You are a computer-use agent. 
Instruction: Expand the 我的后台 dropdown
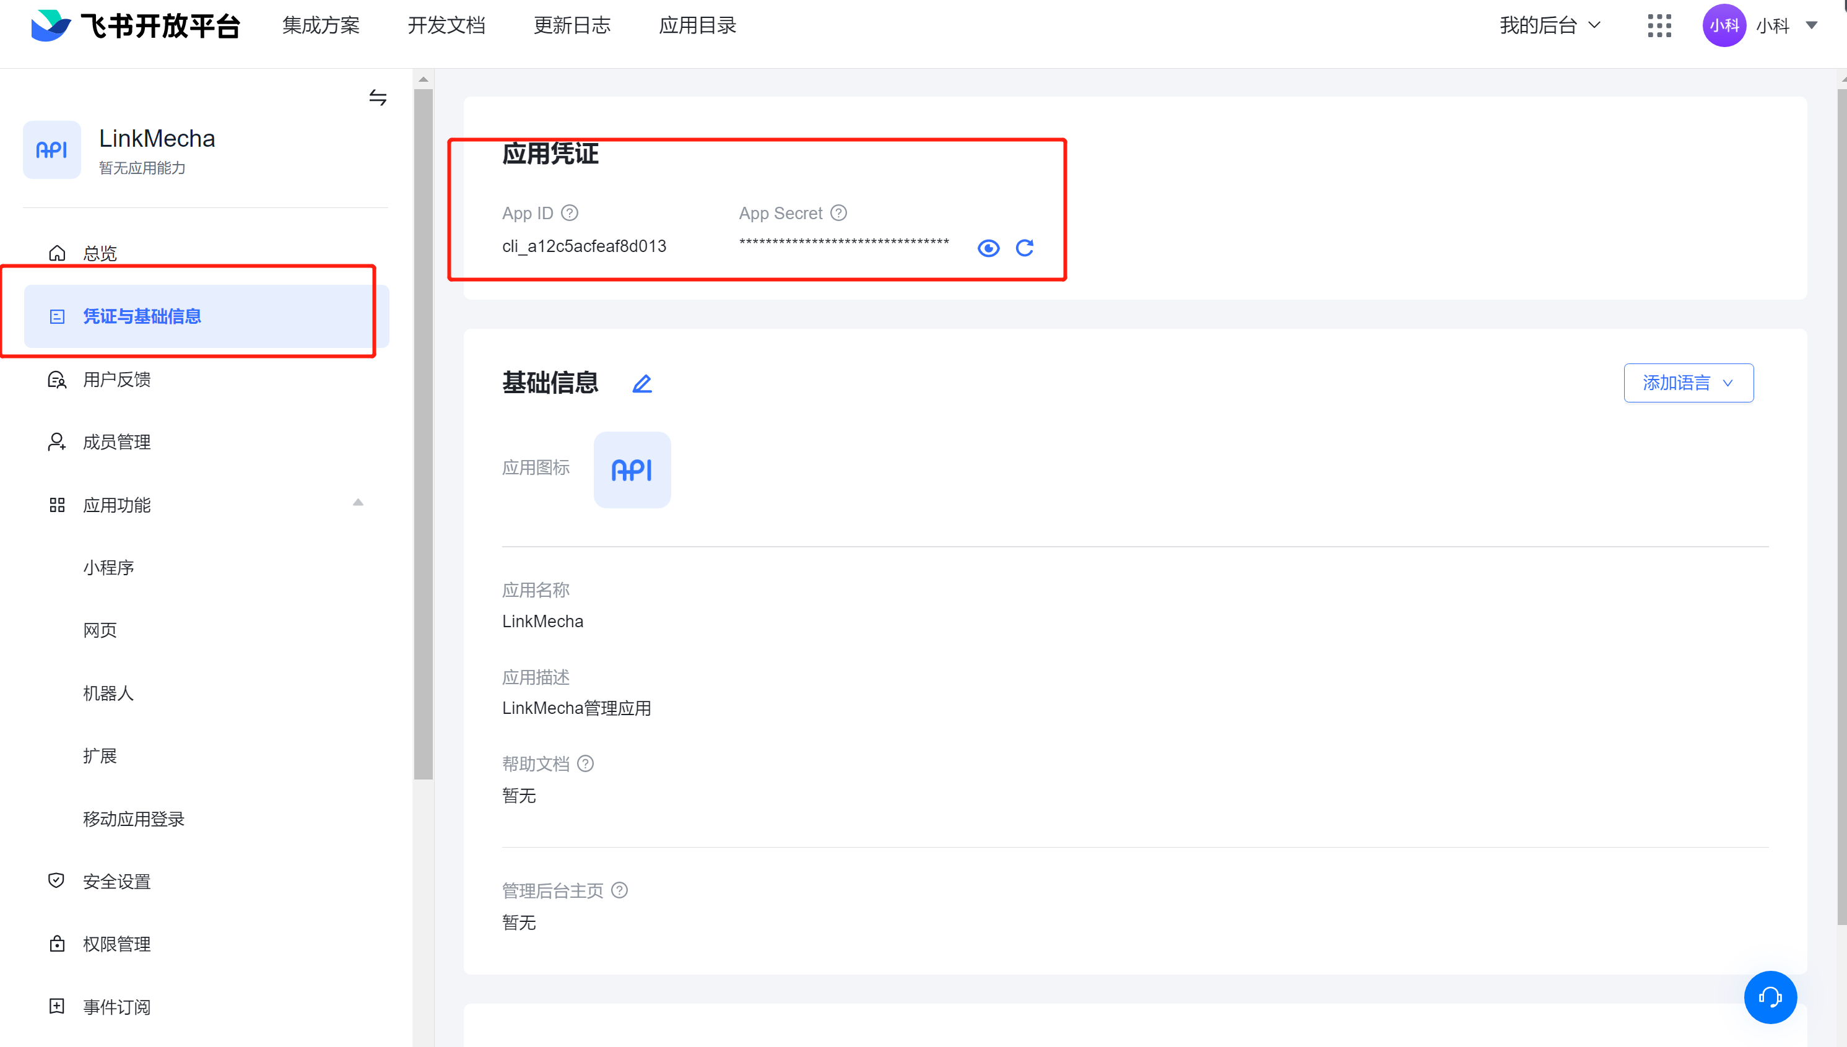pos(1549,26)
